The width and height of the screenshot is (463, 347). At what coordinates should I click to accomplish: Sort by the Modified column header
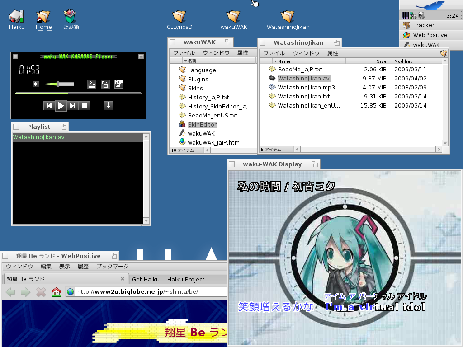415,61
